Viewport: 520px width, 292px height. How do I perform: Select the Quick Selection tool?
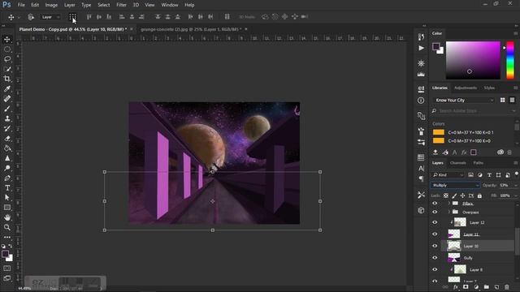pos(7,69)
